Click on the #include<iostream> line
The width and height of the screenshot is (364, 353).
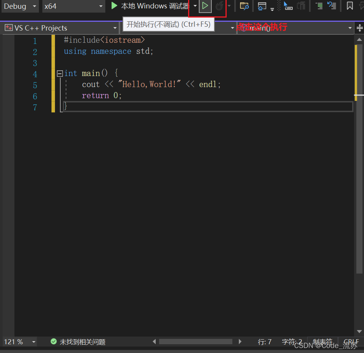point(104,40)
